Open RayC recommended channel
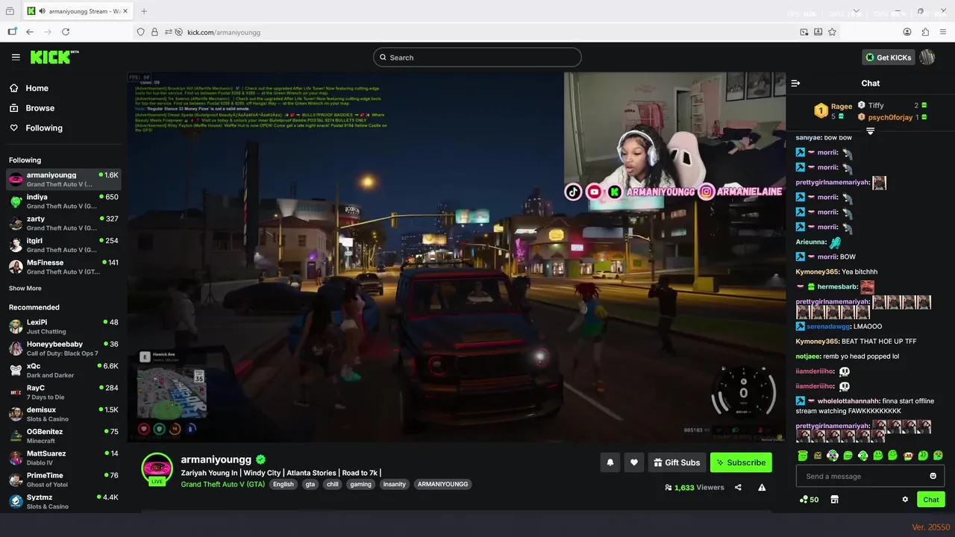The width and height of the screenshot is (955, 537). pos(63,392)
